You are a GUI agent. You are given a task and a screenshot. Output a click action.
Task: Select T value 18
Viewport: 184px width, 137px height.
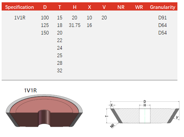click(x=60, y=25)
